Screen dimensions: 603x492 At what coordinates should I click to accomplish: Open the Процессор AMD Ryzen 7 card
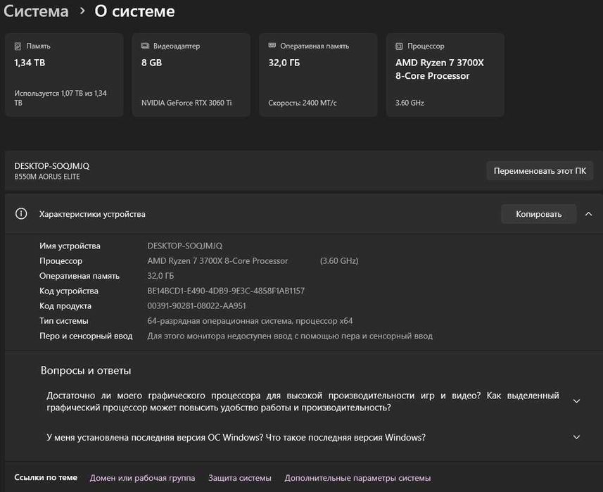(x=445, y=75)
